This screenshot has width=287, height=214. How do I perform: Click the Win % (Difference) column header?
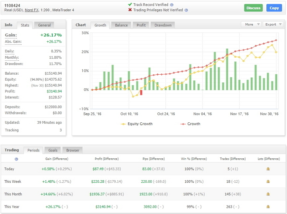tap(194, 159)
